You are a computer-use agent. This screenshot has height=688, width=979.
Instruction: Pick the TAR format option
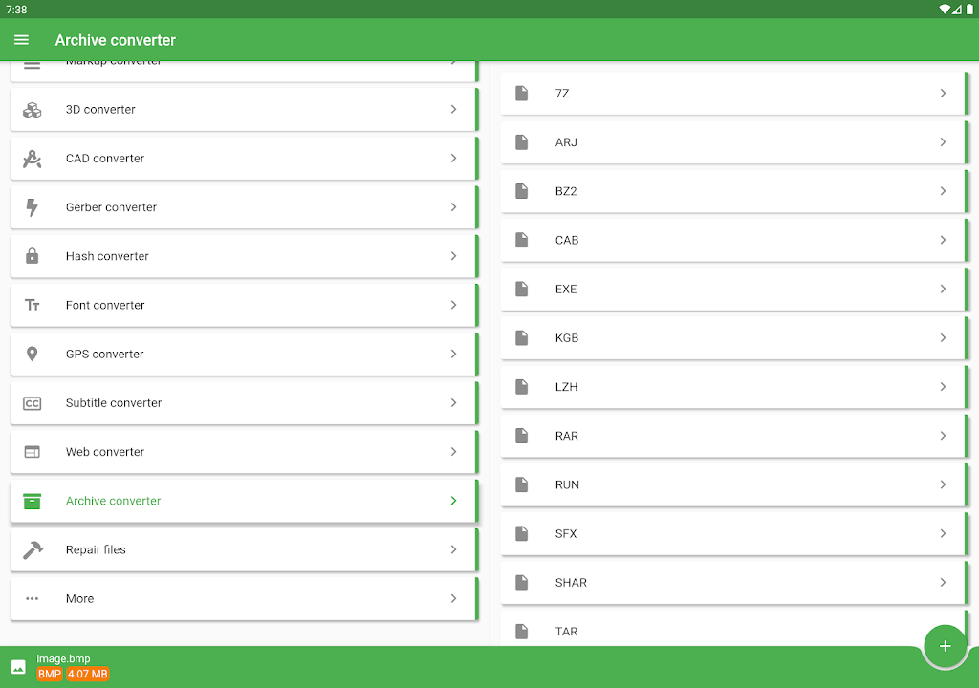coord(731,631)
